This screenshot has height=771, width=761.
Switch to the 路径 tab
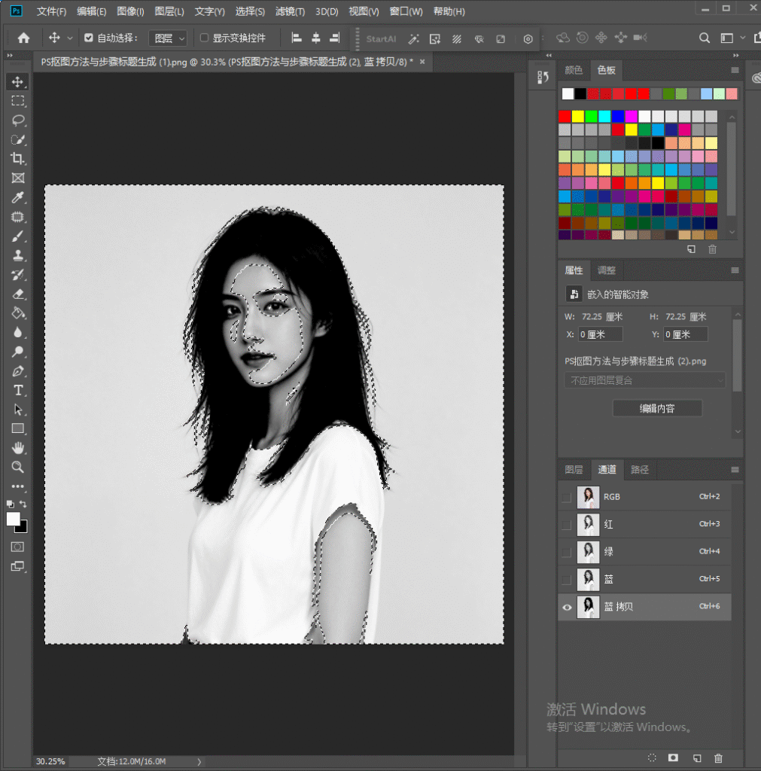click(x=640, y=470)
